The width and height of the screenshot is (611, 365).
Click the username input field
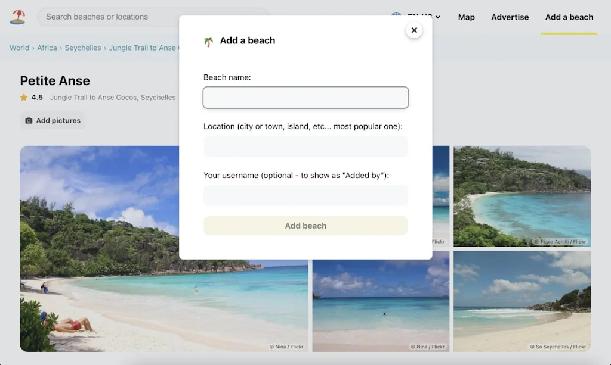point(305,195)
